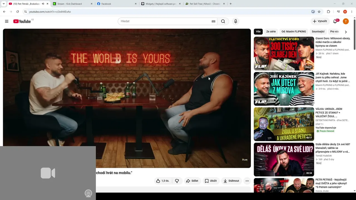356x200 pixels.
Task: Click the magnifier search button
Action: point(223,21)
